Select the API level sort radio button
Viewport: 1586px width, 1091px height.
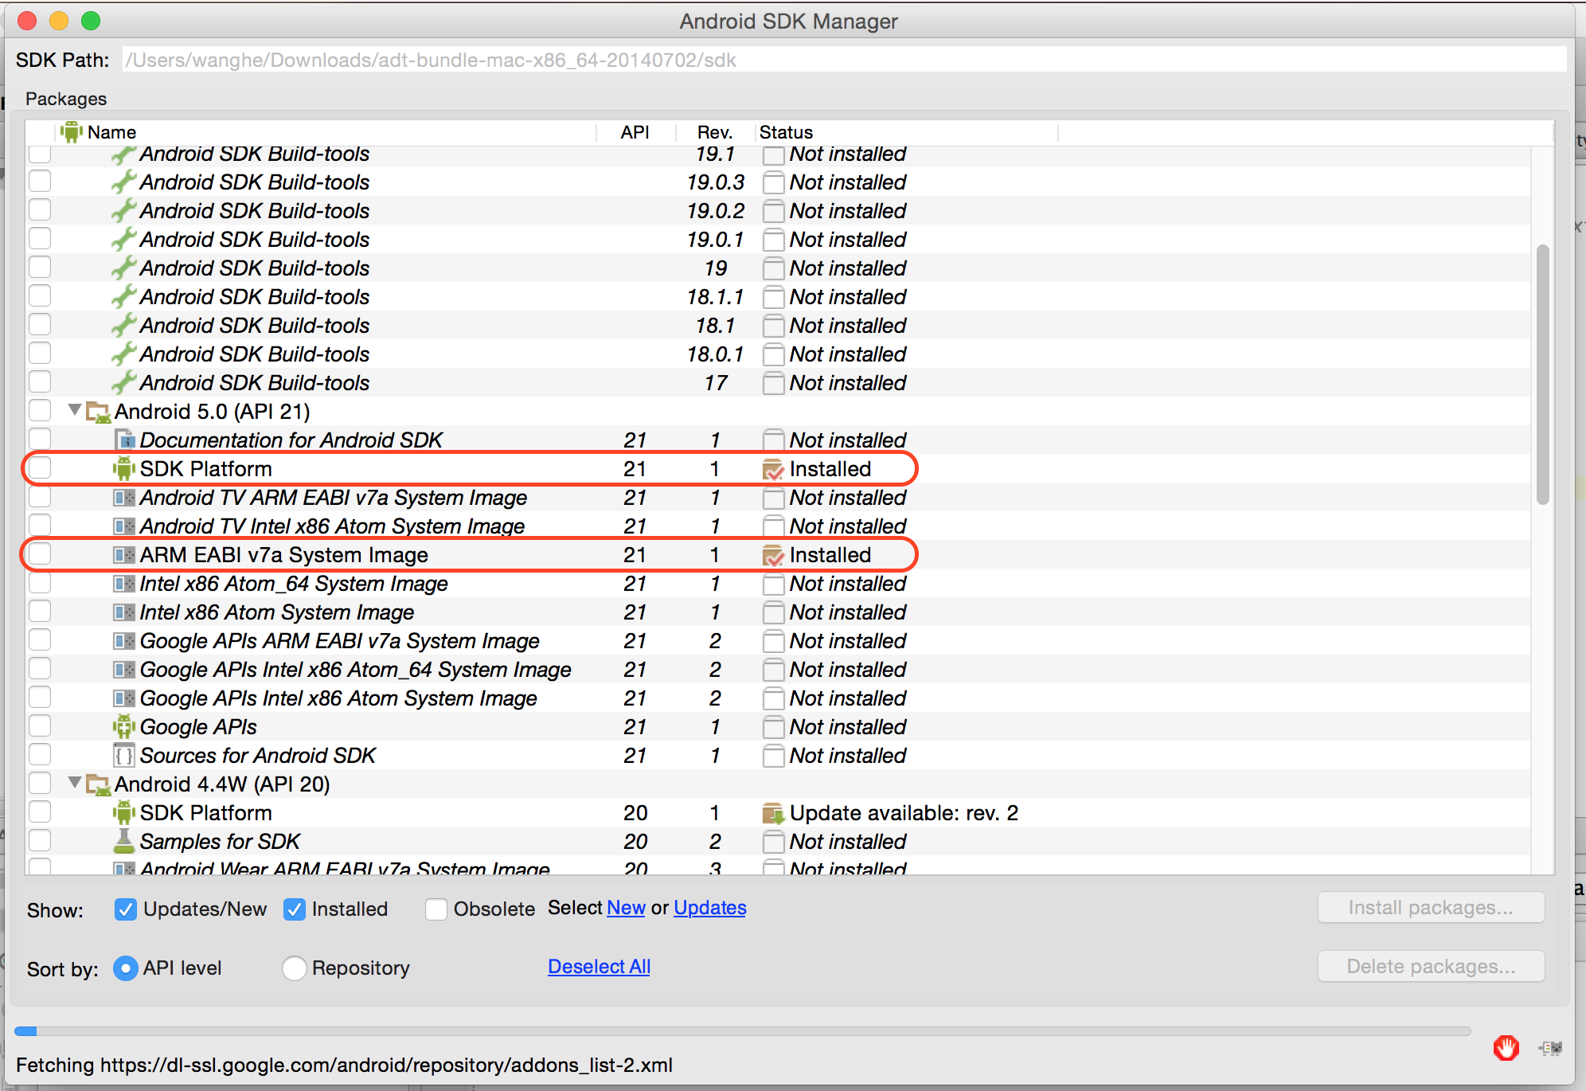[x=126, y=968]
